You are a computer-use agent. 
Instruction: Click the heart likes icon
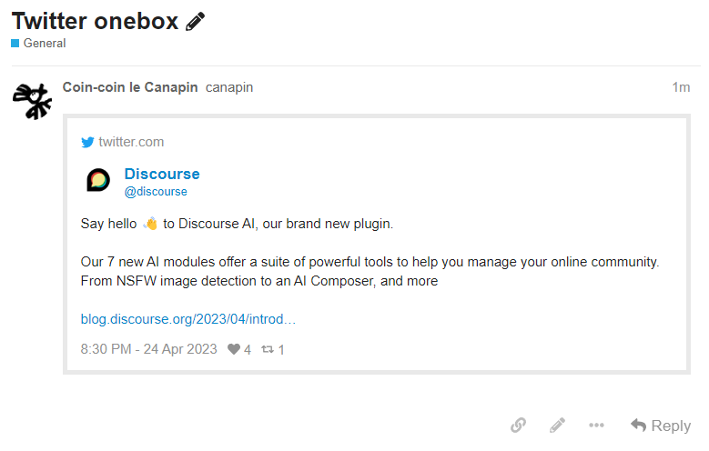(x=234, y=349)
